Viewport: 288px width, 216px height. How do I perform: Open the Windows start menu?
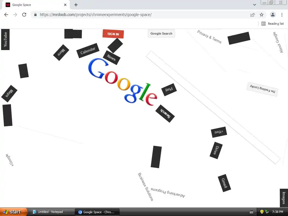(x=13, y=212)
